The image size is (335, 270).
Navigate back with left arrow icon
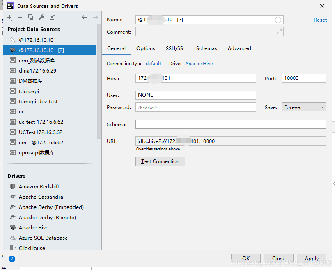[x=85, y=17]
